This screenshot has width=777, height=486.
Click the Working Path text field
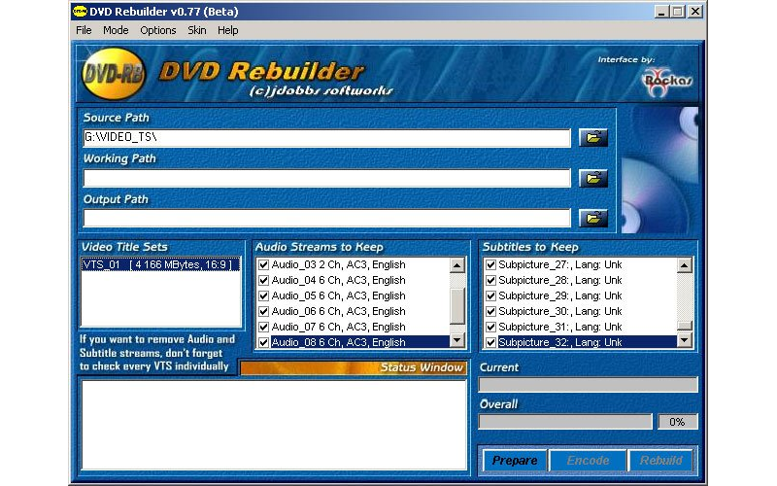tap(327, 178)
